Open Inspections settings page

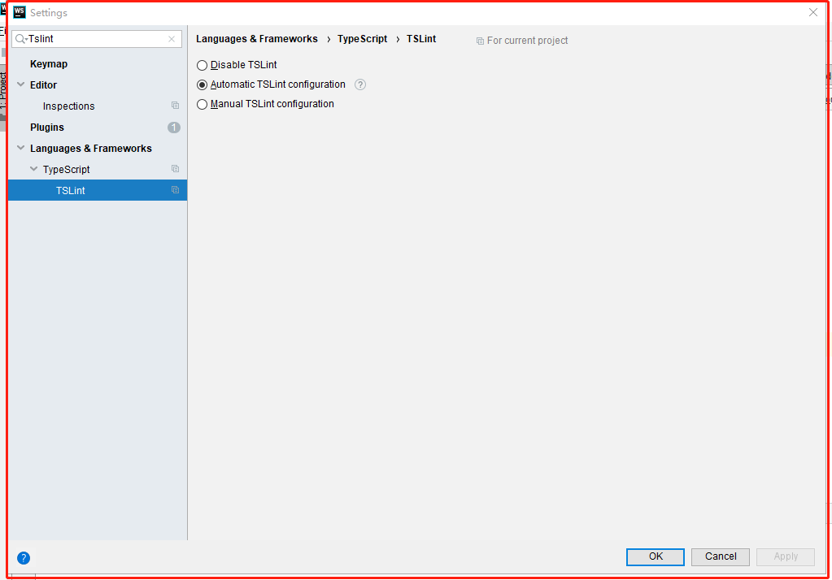click(68, 106)
